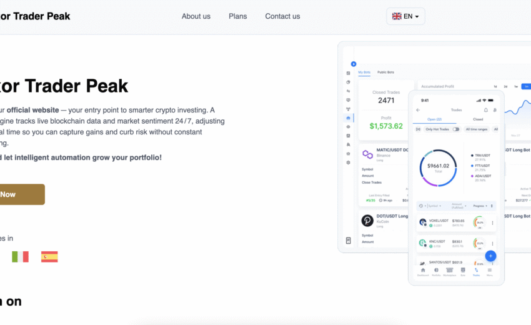The height and width of the screenshot is (325, 531).
Task: Click the Polkadot DOT coin logo
Action: tap(367, 221)
